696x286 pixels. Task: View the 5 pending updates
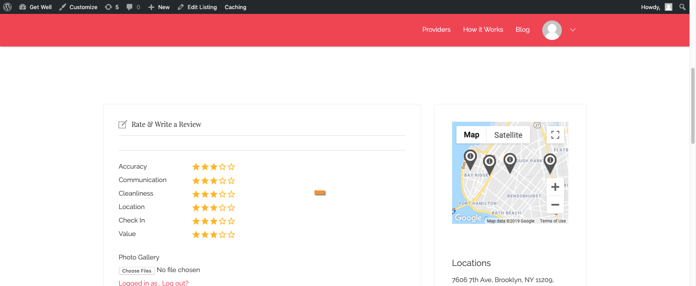tap(111, 7)
